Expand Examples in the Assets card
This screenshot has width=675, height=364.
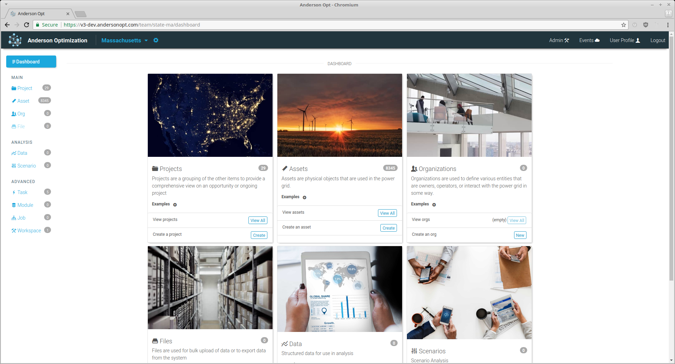click(305, 197)
